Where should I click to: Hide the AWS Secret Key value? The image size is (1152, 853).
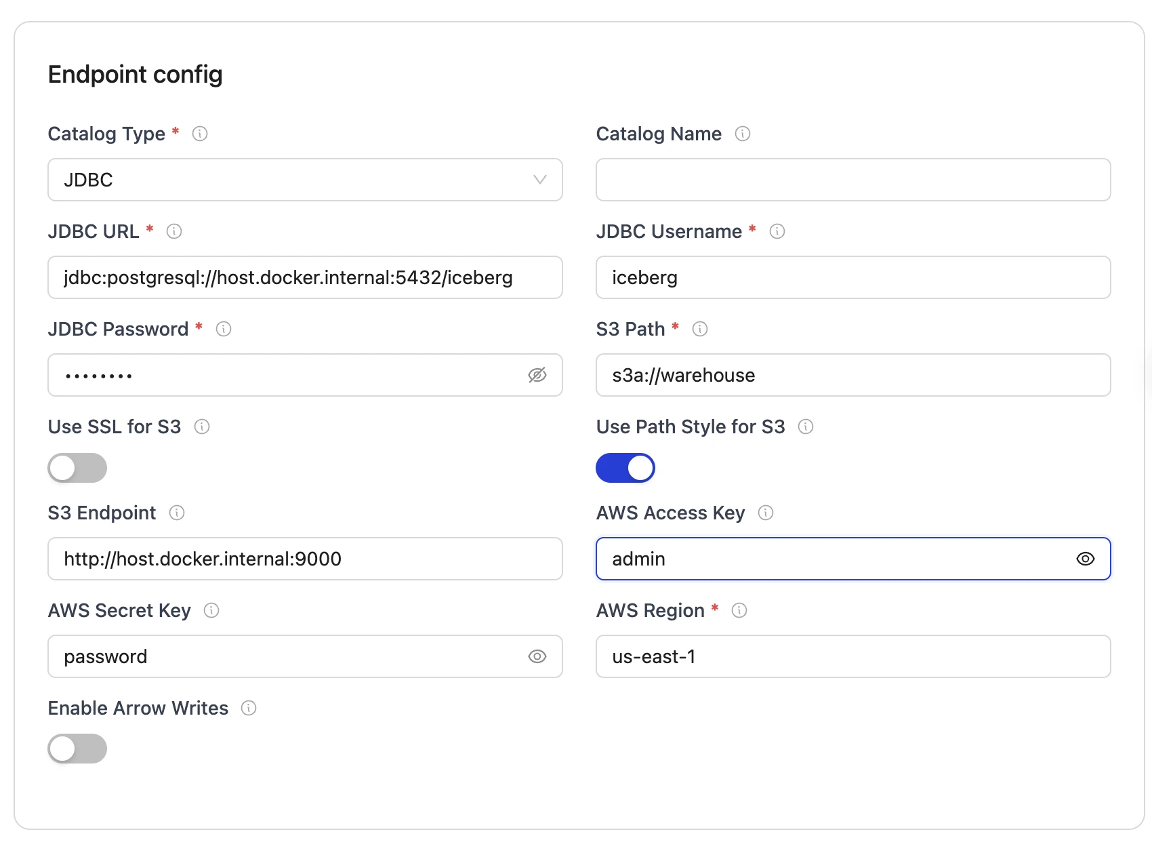[x=537, y=656]
